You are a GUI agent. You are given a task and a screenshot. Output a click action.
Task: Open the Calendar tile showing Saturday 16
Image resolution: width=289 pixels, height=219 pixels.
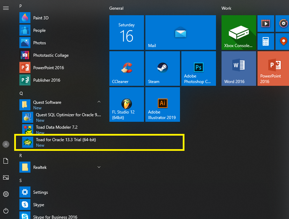click(x=127, y=33)
